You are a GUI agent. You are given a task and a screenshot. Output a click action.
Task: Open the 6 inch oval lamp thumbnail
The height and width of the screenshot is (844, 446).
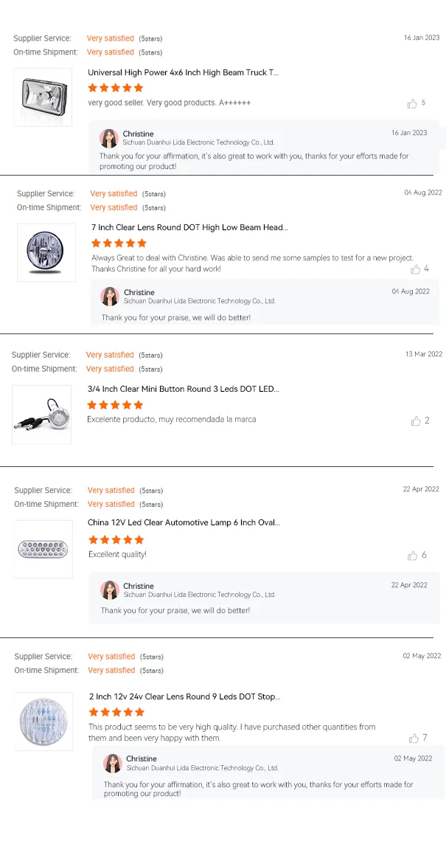43,549
